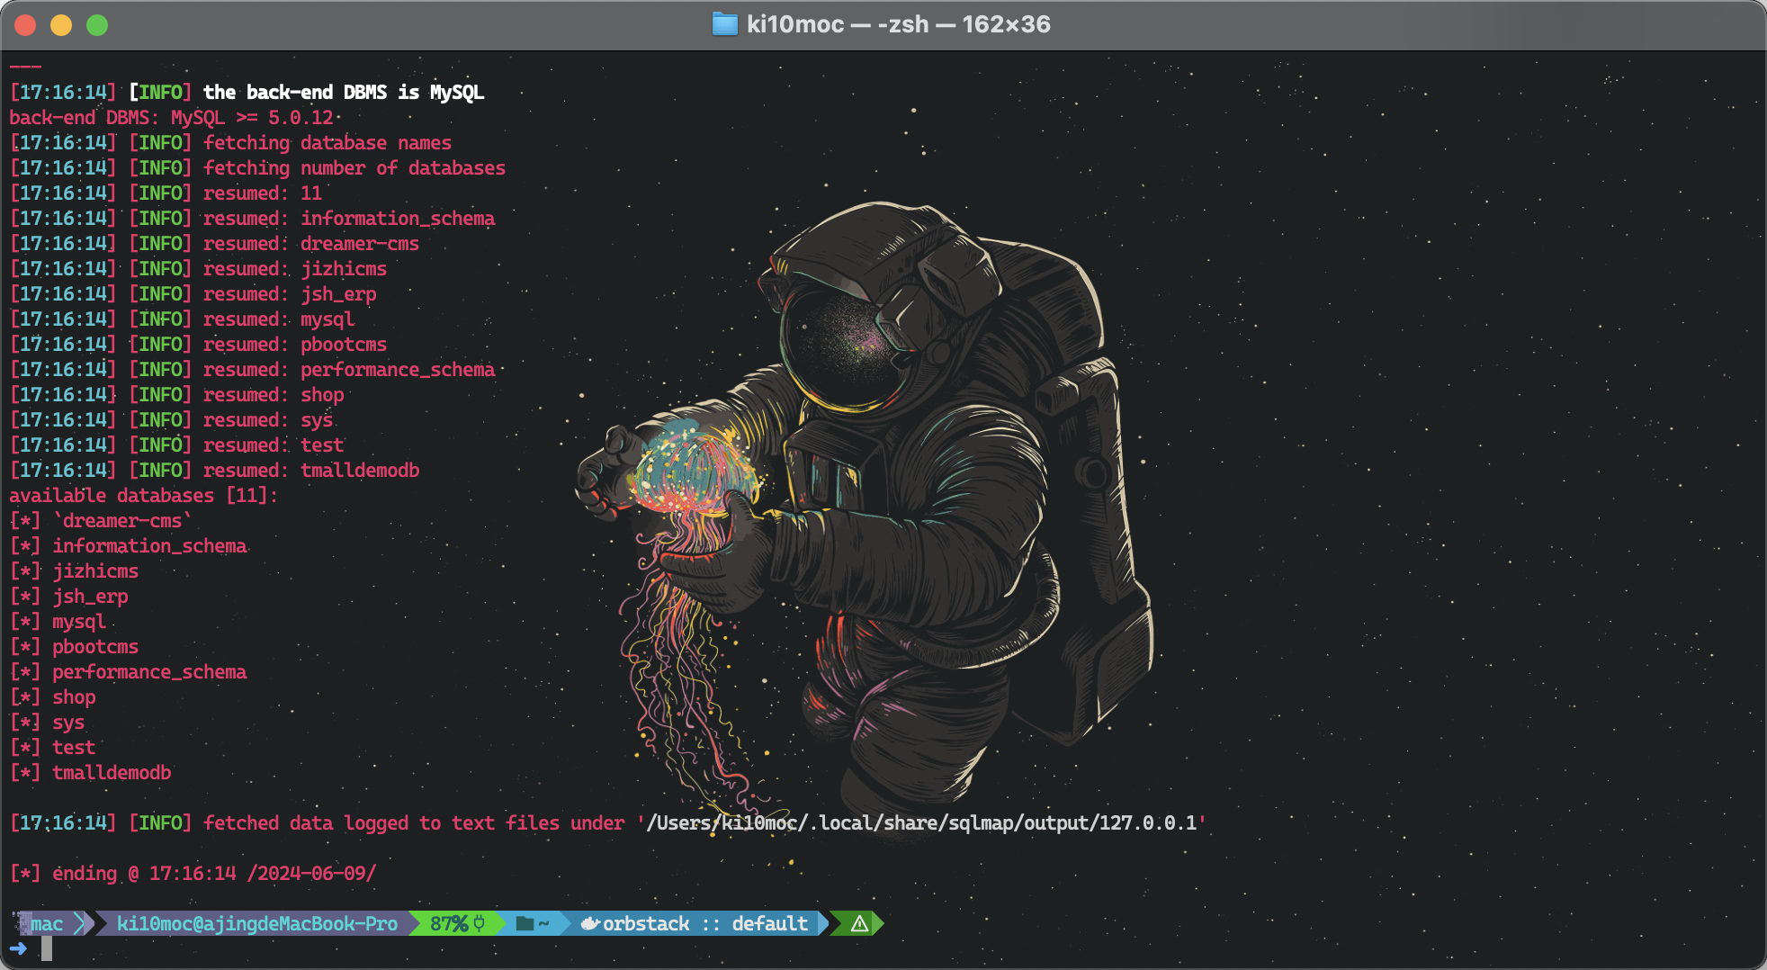Click the sqlmap output path '/Users/ki10moc/.local/share/sqlmap/output/127.0.0.1'

pos(921,823)
